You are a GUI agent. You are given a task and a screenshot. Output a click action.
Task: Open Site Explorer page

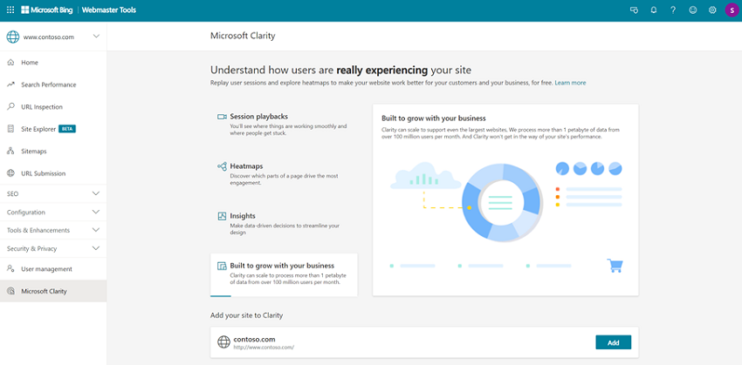coord(53,129)
